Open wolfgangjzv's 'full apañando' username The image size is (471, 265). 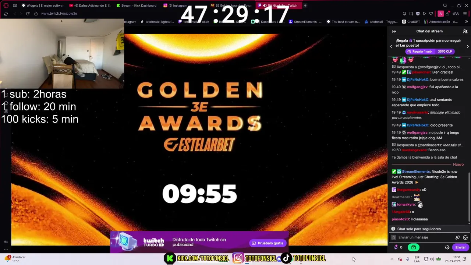click(417, 87)
